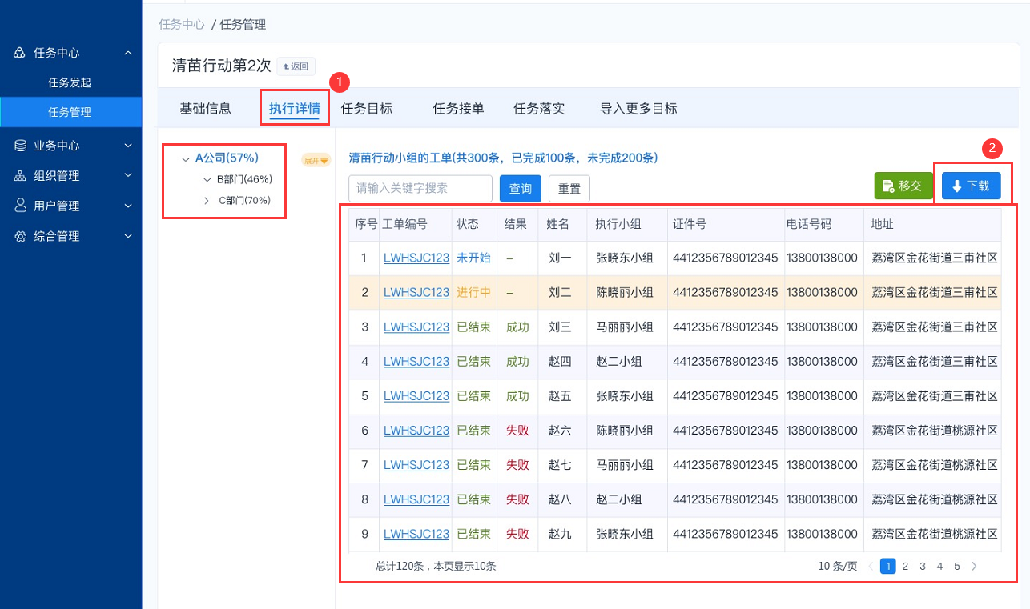Go to page 2
Image resolution: width=1030 pixels, height=609 pixels.
(905, 566)
